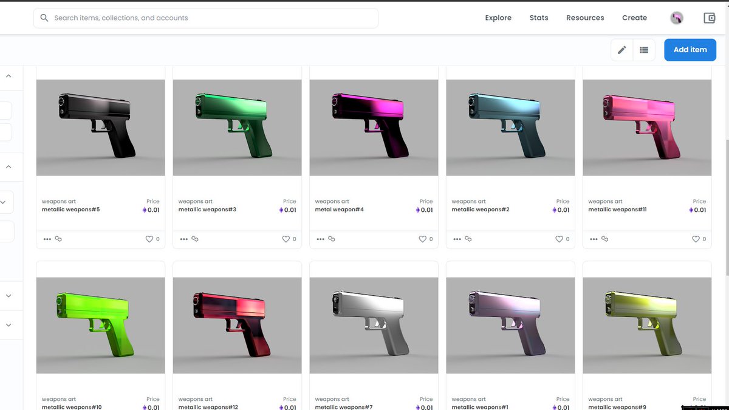Open more options for metallic weapons#2

(457, 239)
